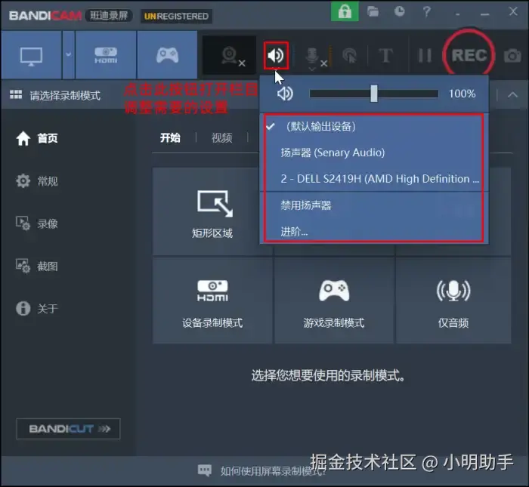Adjust the speaker volume slider
This screenshot has width=529, height=487.
pos(374,94)
